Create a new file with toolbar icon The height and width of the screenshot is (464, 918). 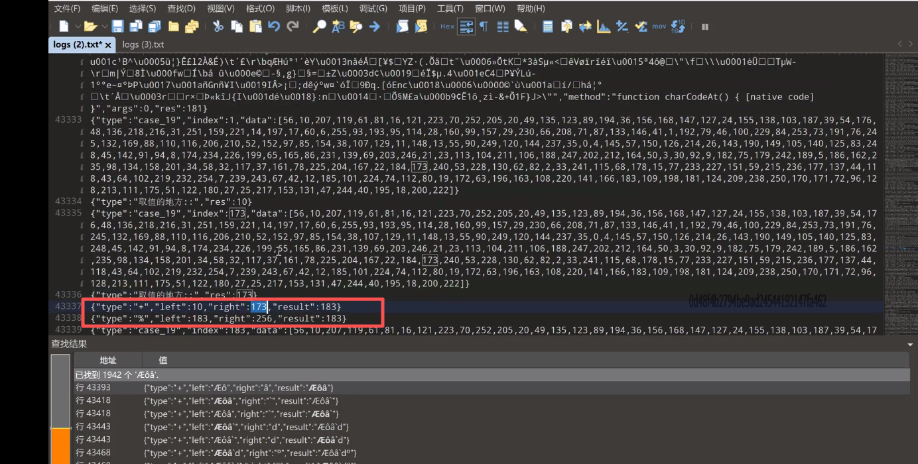[64, 27]
